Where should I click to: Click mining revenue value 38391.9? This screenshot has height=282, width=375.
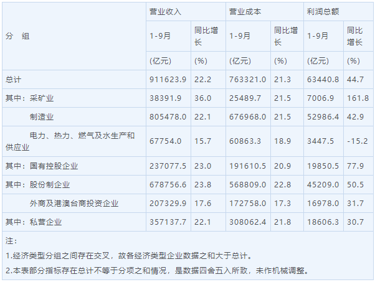click(x=166, y=98)
